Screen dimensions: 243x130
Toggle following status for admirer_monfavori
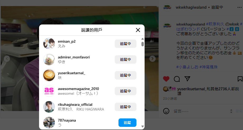tap(126, 59)
